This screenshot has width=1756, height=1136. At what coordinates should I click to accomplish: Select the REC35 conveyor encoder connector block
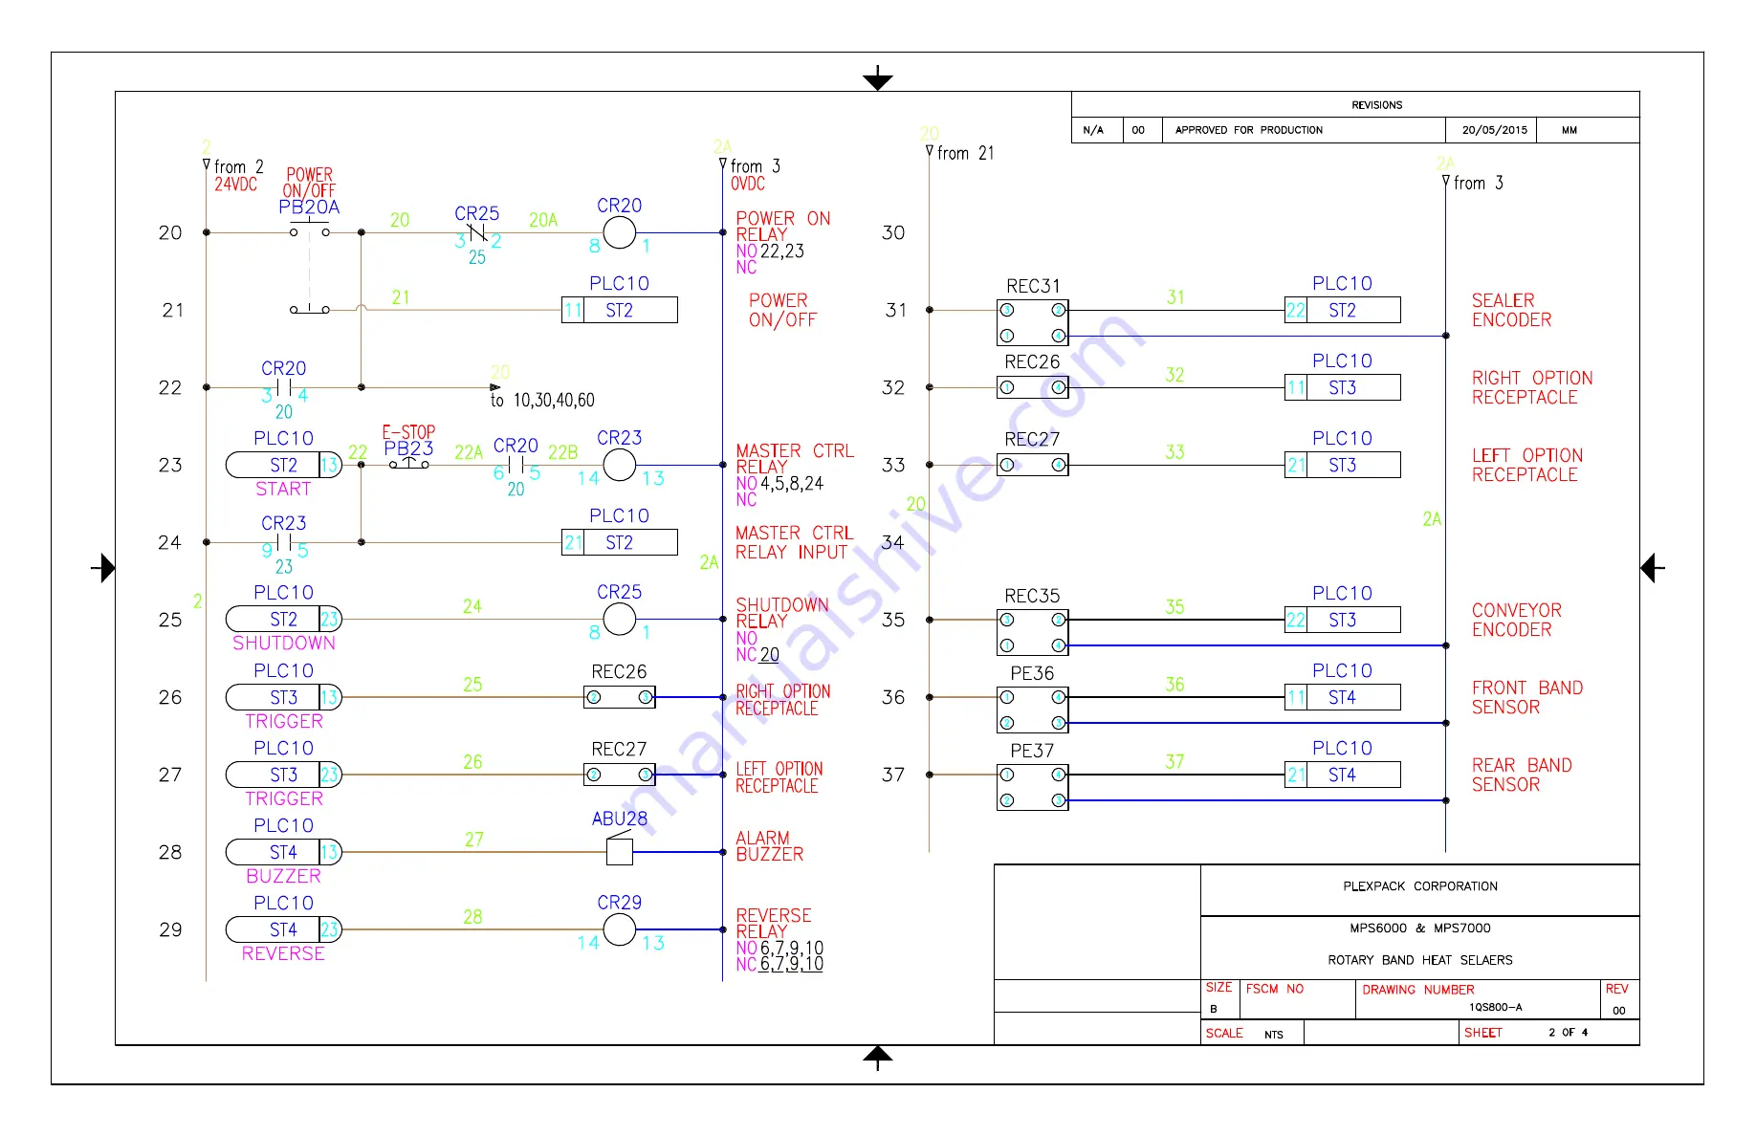click(1032, 632)
